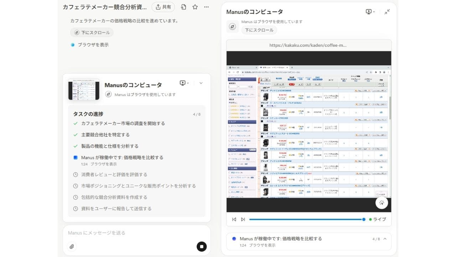Open the monitor dropdown in the right panel header

click(x=370, y=12)
